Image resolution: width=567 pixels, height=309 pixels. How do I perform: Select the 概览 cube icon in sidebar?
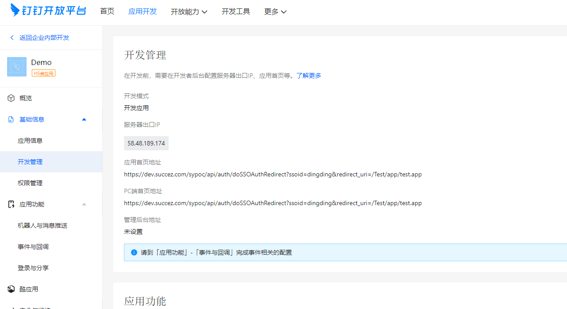(11, 98)
